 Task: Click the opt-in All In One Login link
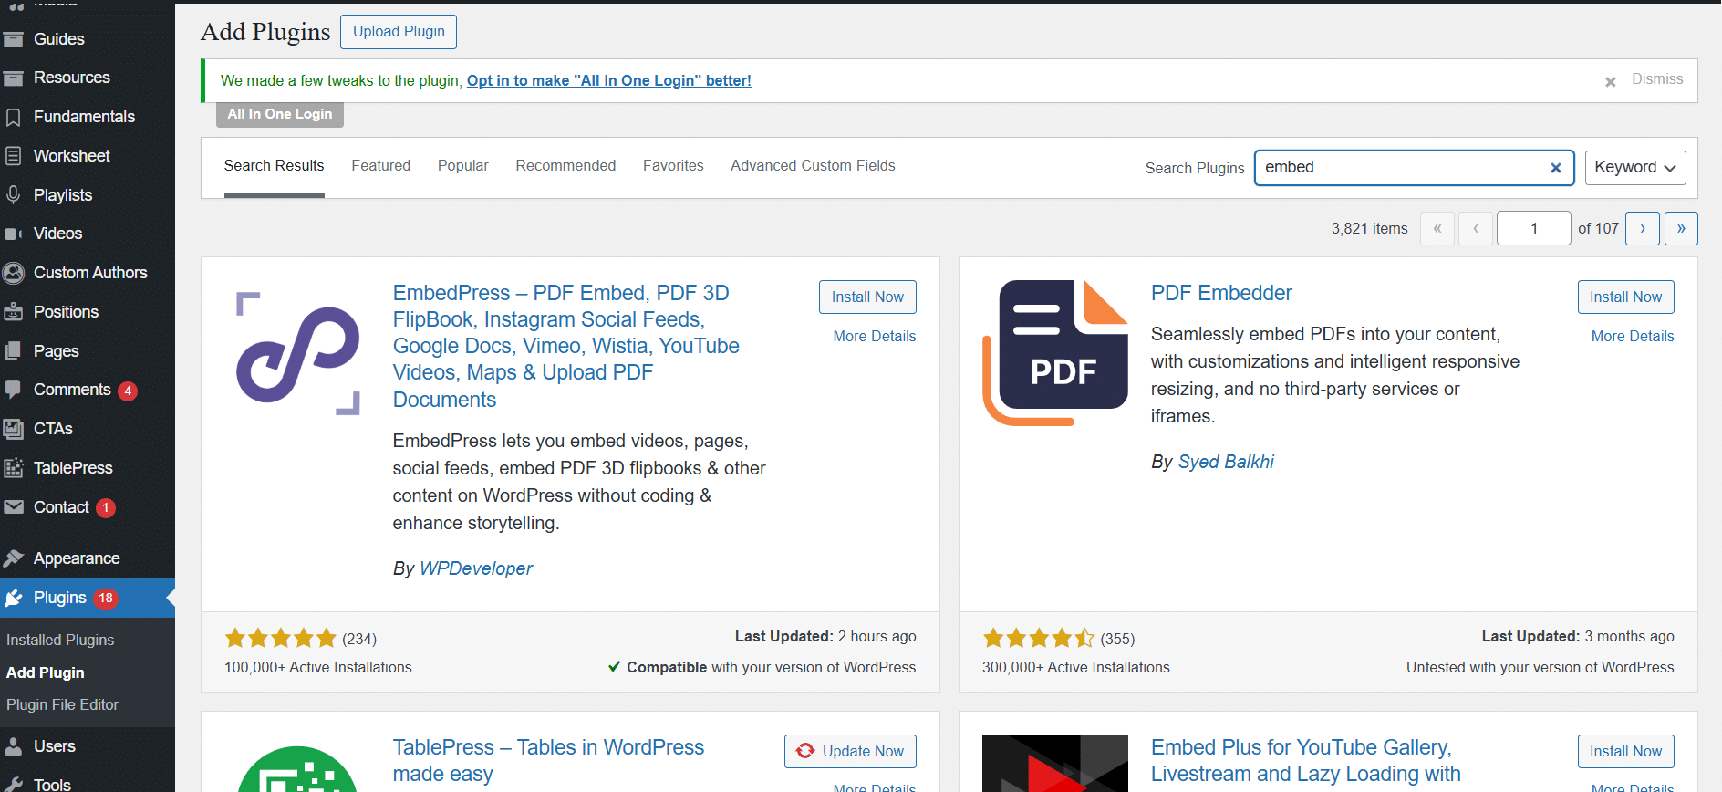click(x=609, y=80)
